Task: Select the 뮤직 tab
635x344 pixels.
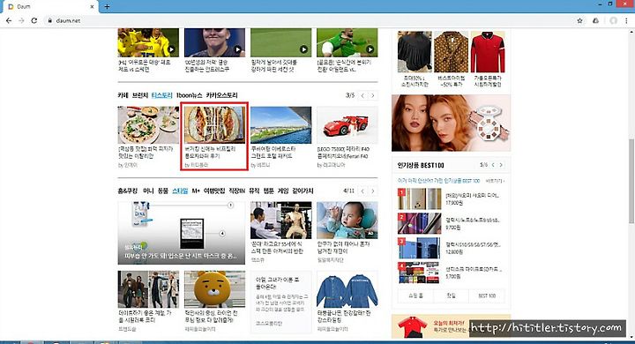Action: pyautogui.click(x=254, y=191)
